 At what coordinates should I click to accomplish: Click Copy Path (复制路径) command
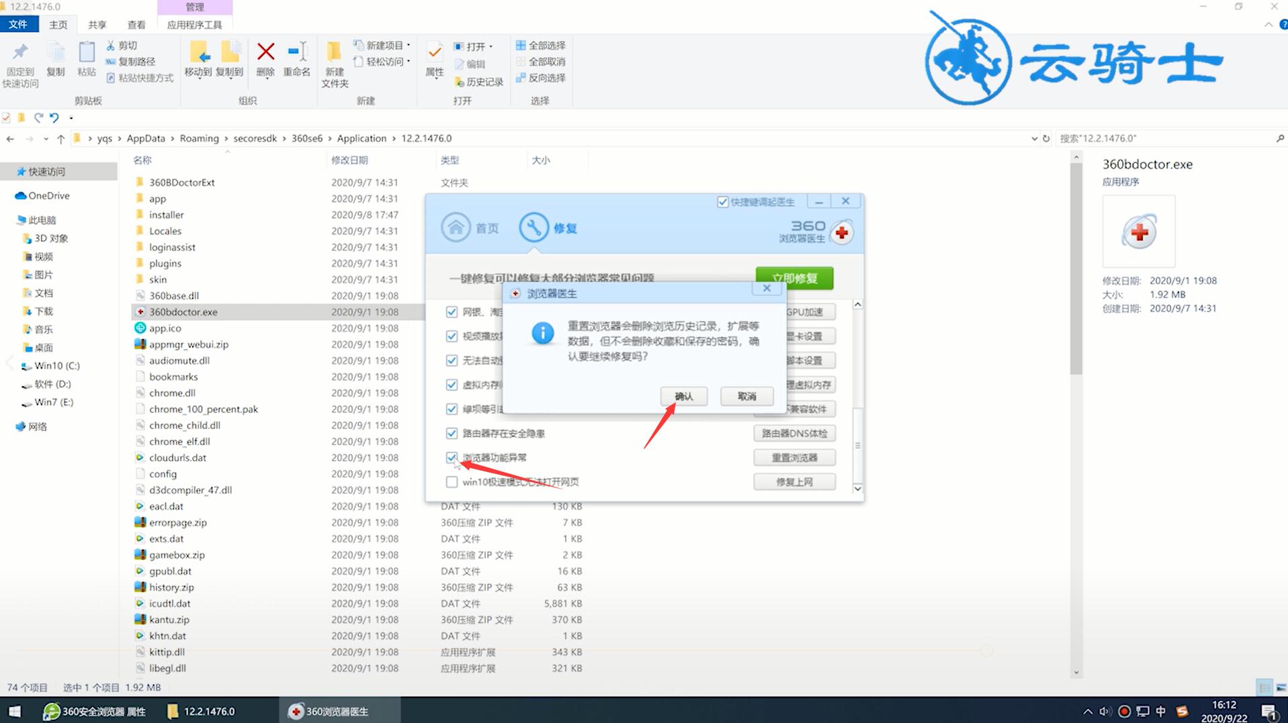pyautogui.click(x=130, y=61)
